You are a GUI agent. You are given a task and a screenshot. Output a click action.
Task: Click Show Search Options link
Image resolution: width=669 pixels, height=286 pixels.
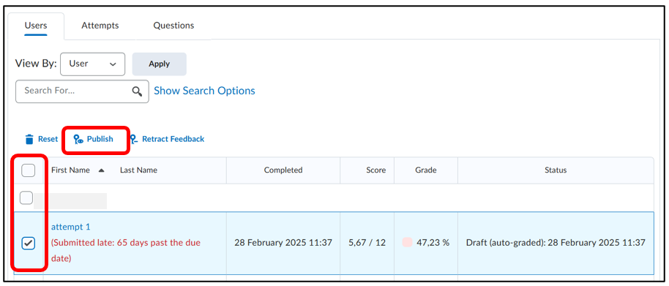(204, 91)
